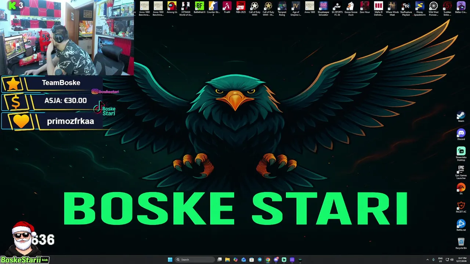Click the microphone tray icon
470x264 pixels.
click(433, 260)
